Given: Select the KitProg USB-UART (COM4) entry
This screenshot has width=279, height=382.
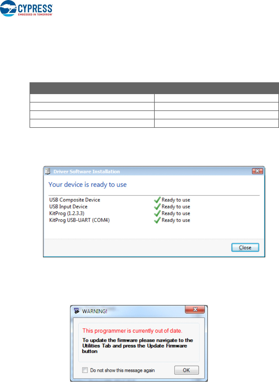Looking at the screenshot, I should pyautogui.click(x=79, y=220).
